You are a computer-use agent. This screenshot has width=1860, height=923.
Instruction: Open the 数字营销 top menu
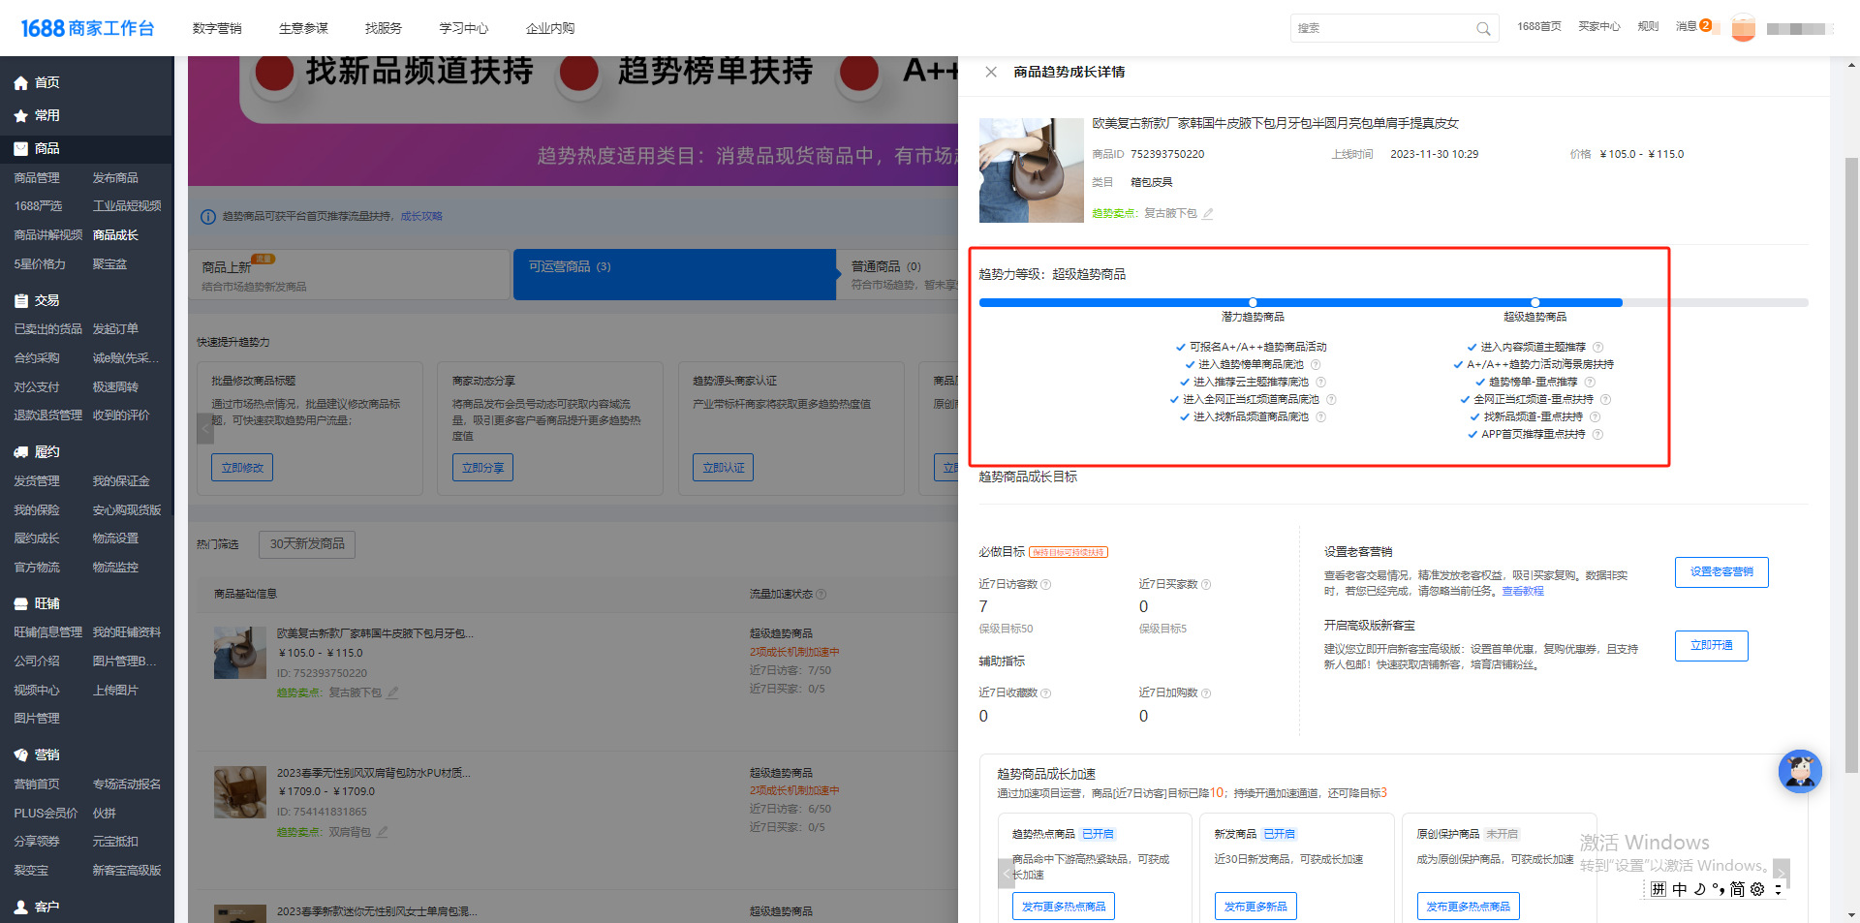click(x=217, y=28)
